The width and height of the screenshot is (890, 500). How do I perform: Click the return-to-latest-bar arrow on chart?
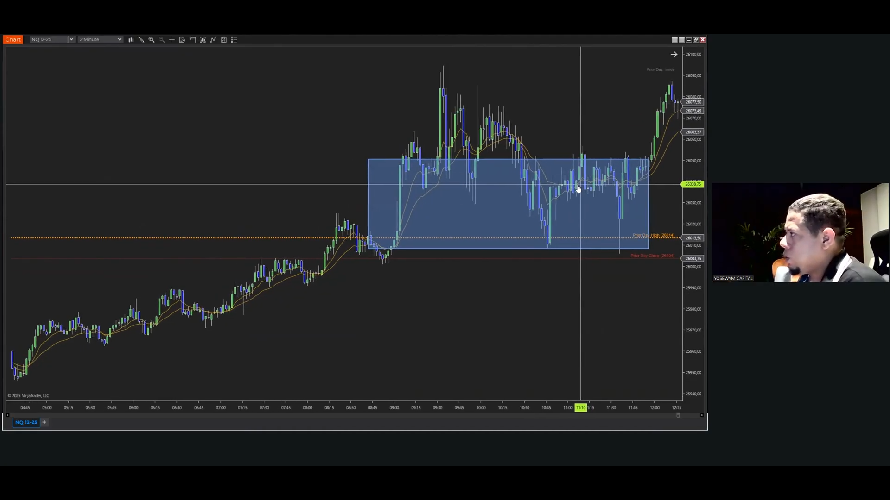(x=674, y=55)
